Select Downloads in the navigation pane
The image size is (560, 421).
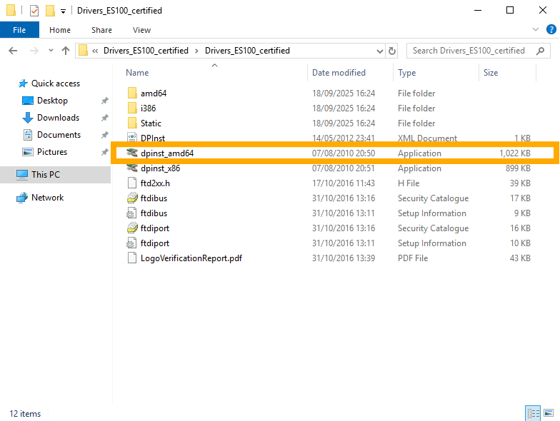(58, 118)
